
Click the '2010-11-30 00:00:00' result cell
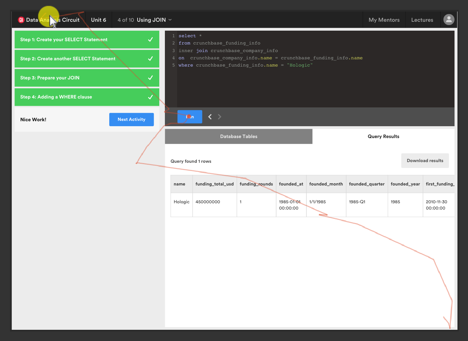tap(439, 205)
